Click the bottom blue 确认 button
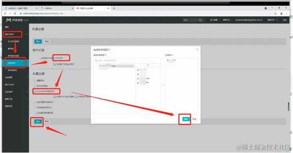 coord(38,121)
